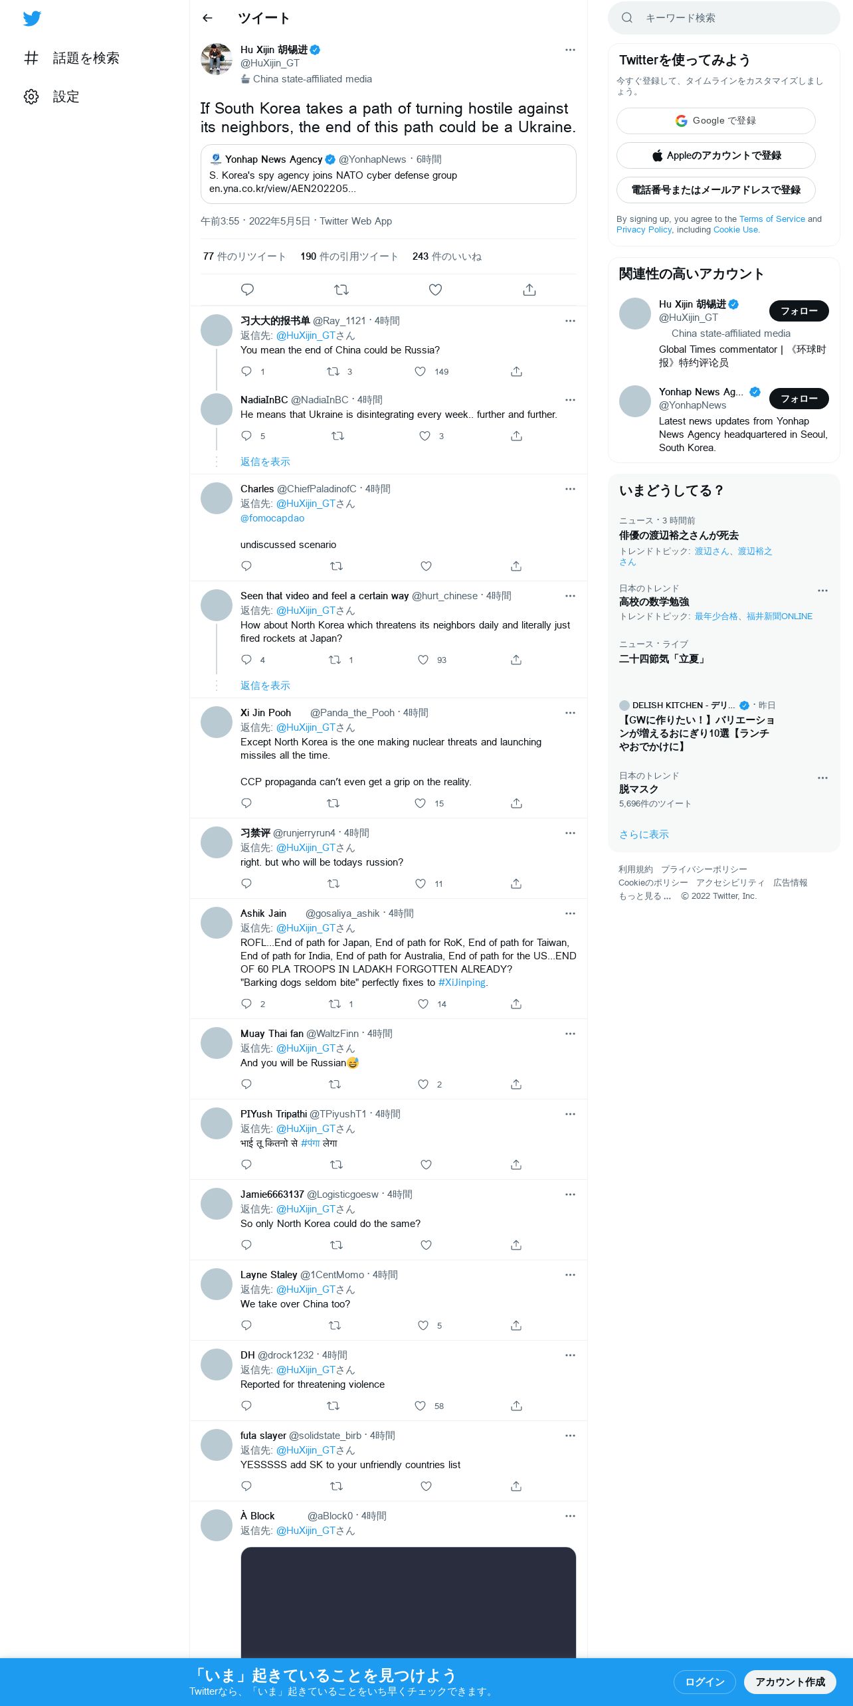Screen dimensions: 853x1706
Task: Reply to the main tweet via comment icon
Action: point(247,290)
